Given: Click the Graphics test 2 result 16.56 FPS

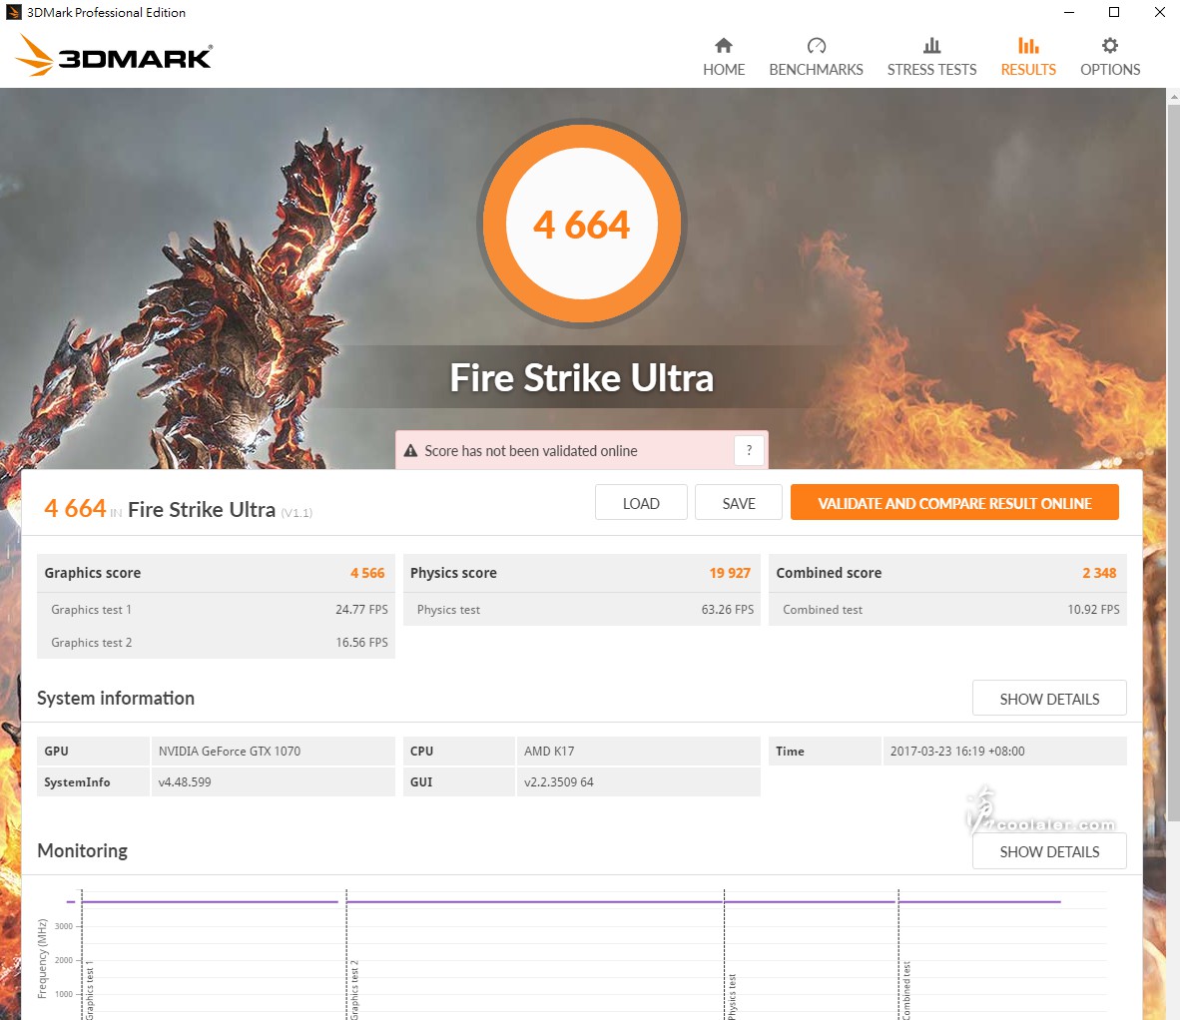Looking at the screenshot, I should pyautogui.click(x=361, y=643).
